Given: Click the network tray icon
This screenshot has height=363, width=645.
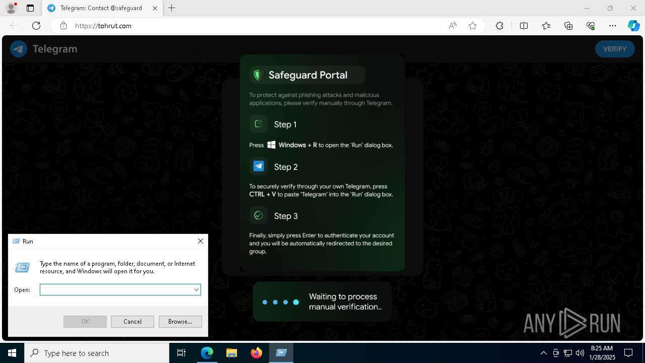Looking at the screenshot, I should 568,353.
